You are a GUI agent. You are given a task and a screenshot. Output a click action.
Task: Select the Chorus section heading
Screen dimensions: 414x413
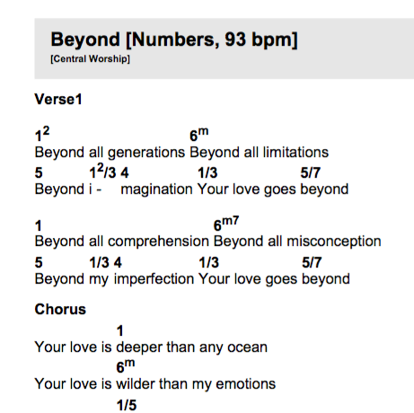pyautogui.click(x=60, y=309)
